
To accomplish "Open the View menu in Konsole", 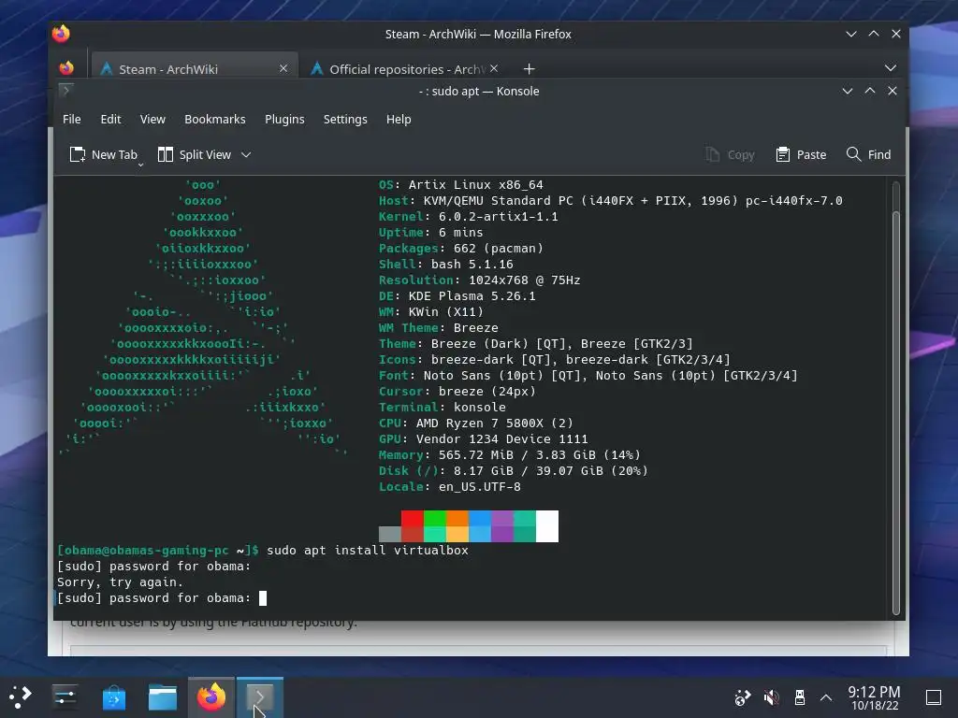I will coord(152,119).
